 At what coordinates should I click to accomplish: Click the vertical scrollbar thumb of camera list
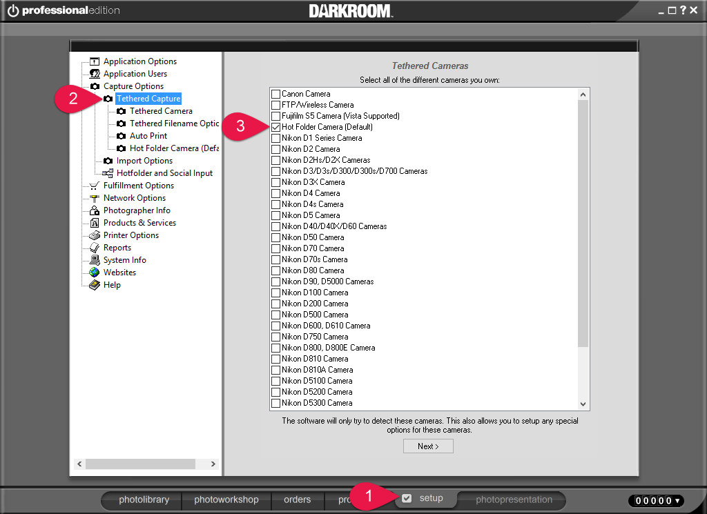583,224
